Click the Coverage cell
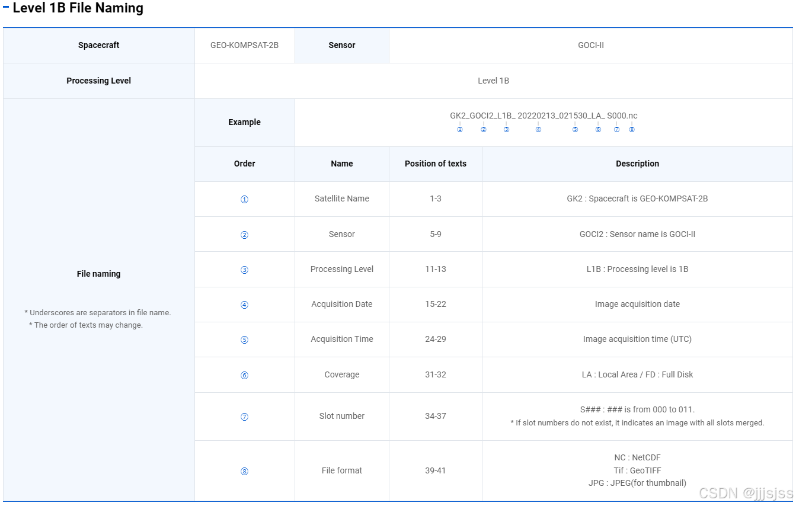Viewport: 796px width, 506px height. [342, 374]
